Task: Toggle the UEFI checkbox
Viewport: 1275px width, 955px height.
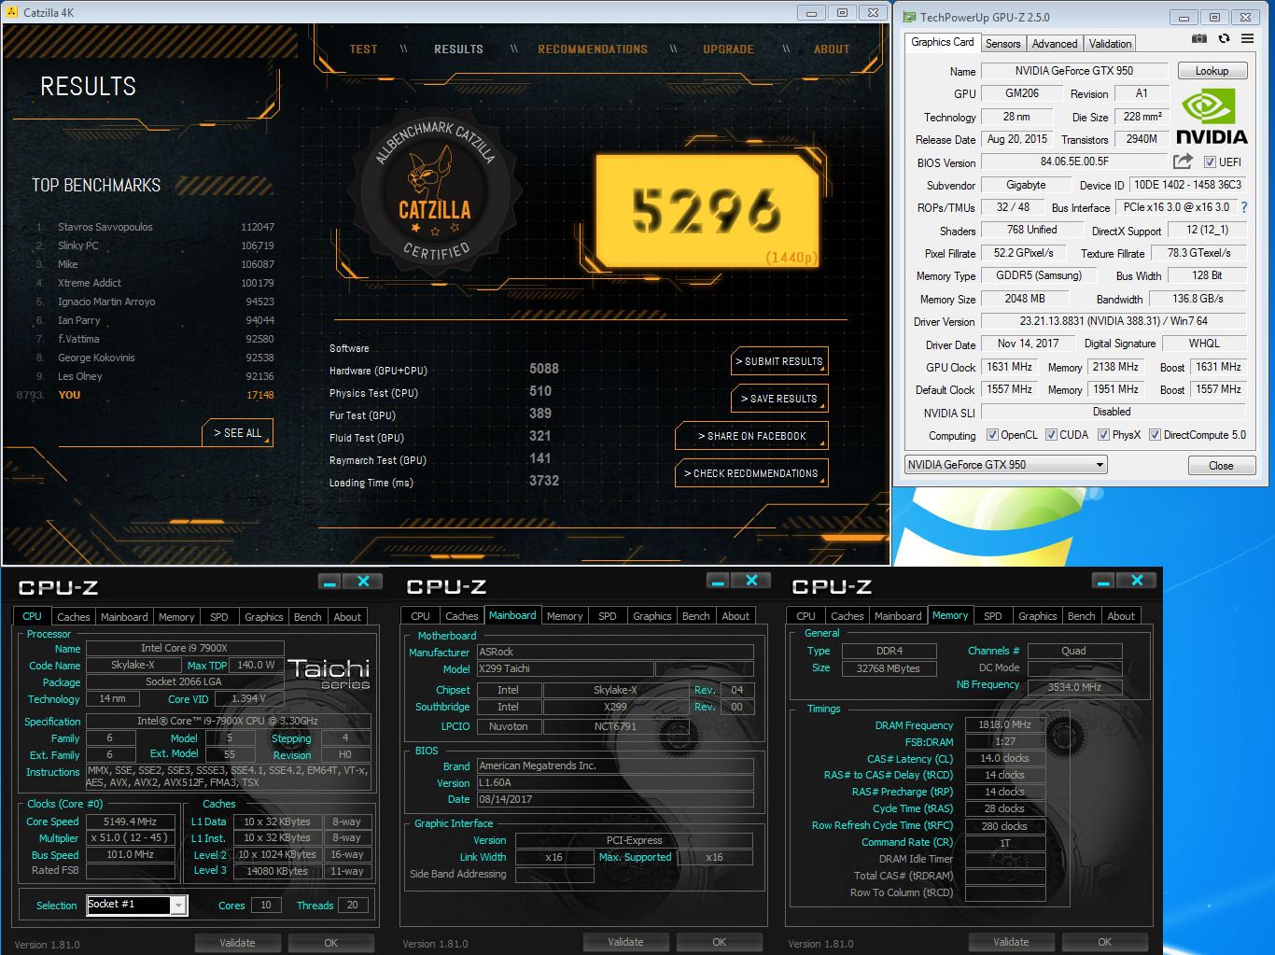Action: point(1210,162)
